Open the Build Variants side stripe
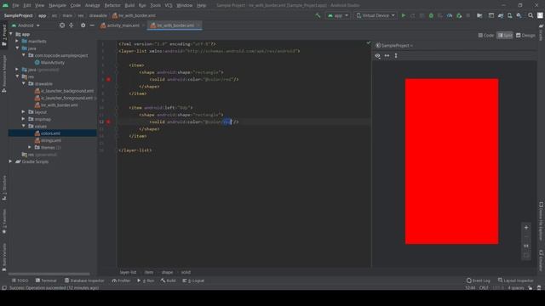The width and height of the screenshot is (545, 306). [x=4, y=257]
